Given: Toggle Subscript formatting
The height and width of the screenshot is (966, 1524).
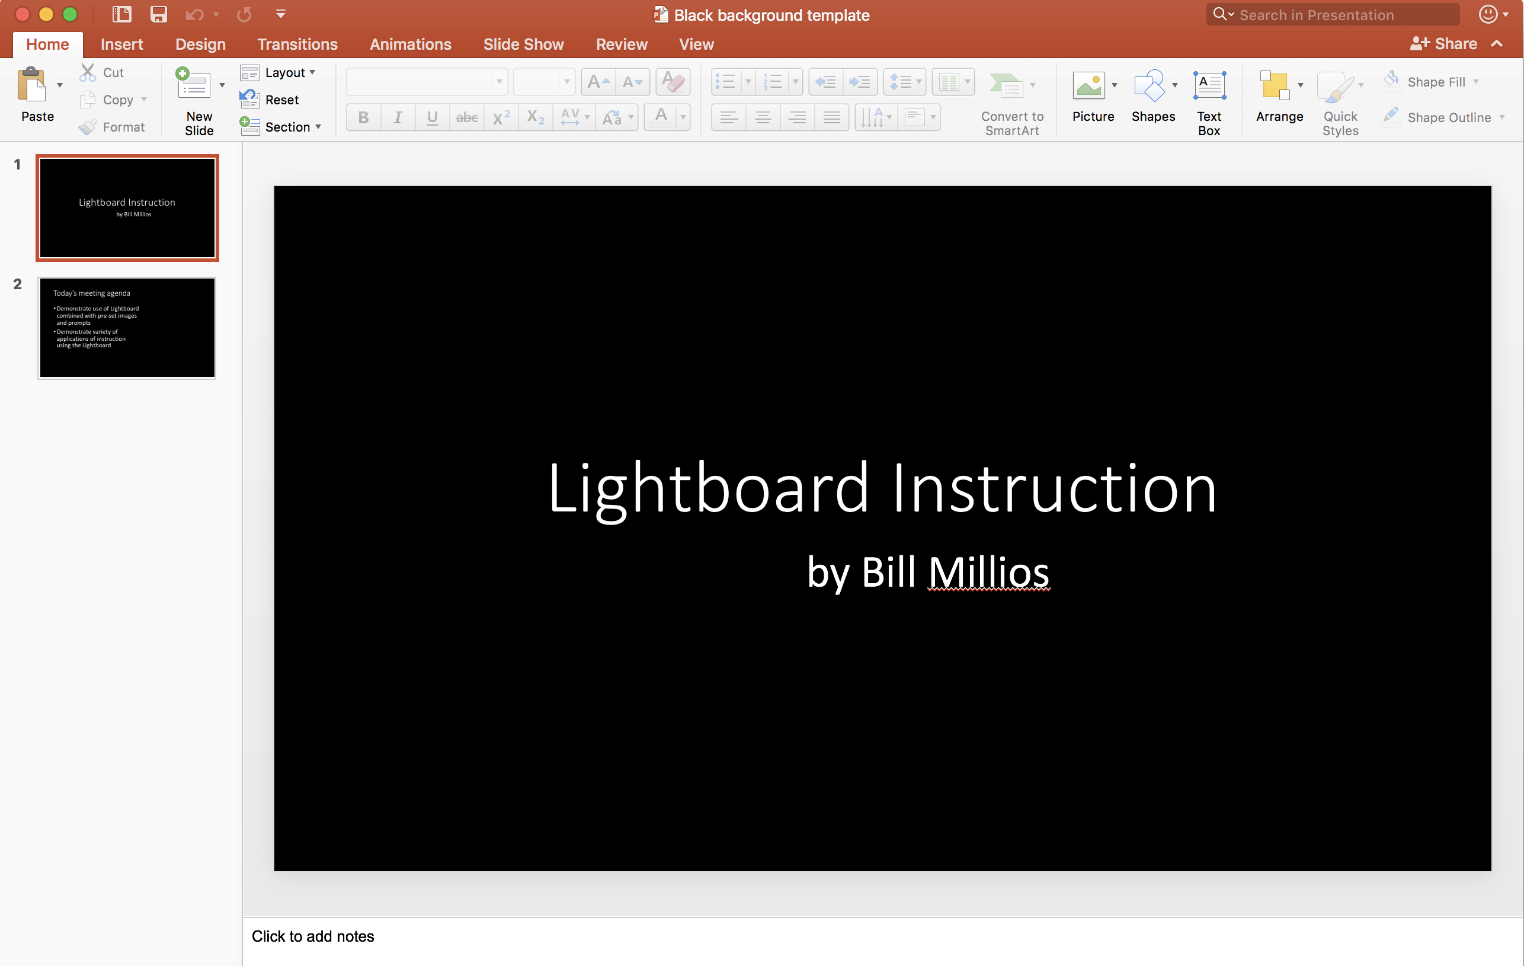Looking at the screenshot, I should pyautogui.click(x=536, y=117).
